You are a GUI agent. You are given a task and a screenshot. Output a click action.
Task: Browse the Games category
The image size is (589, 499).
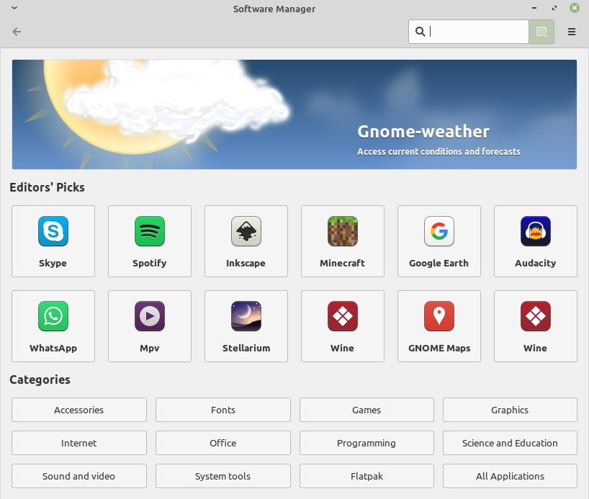click(x=367, y=410)
